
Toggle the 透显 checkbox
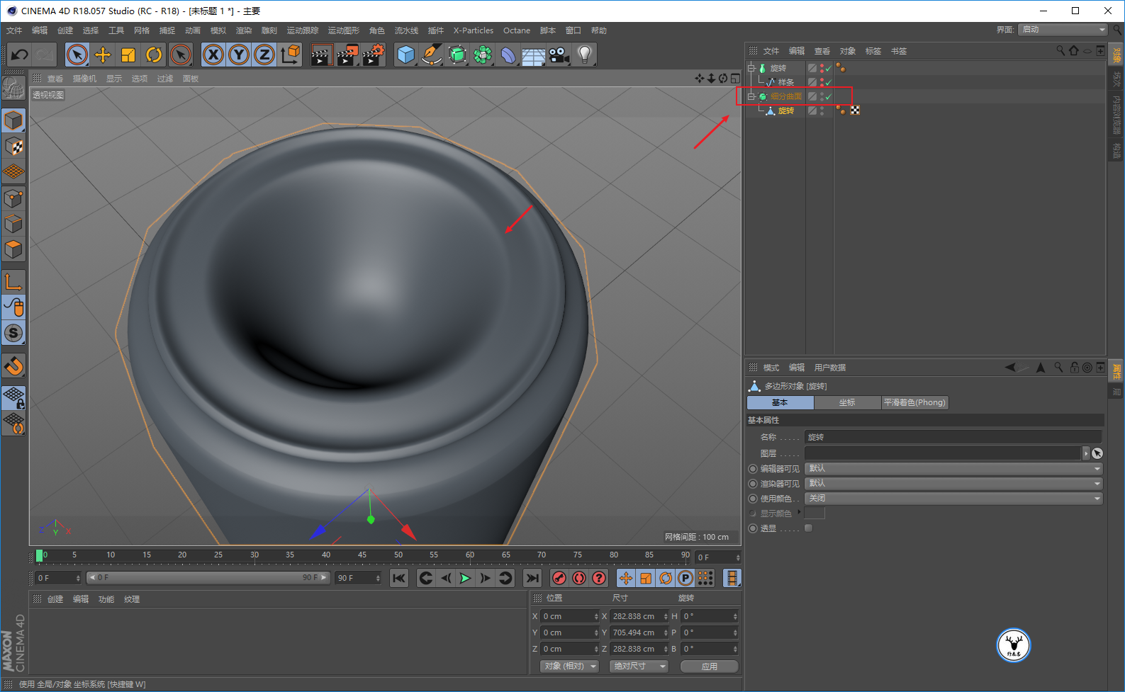pyautogui.click(x=808, y=528)
